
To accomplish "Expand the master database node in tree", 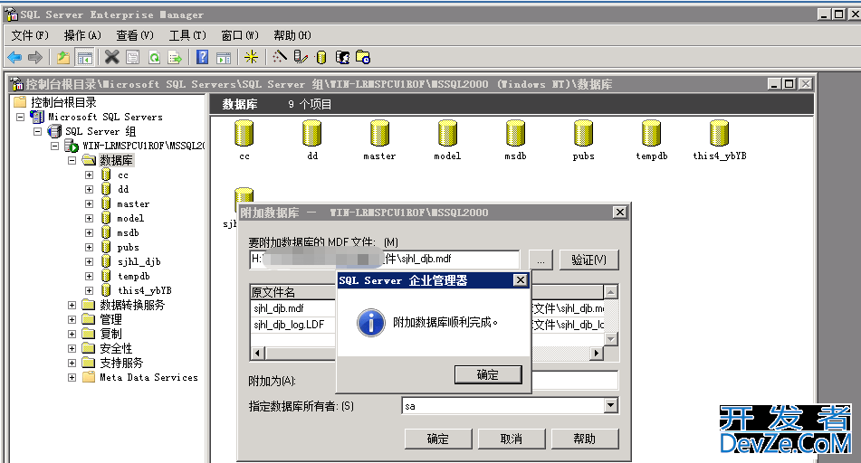I will pos(89,203).
